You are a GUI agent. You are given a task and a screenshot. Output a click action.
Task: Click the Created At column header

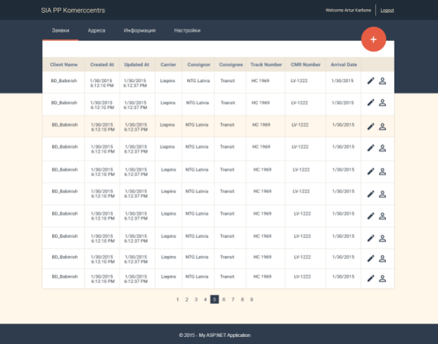point(102,65)
